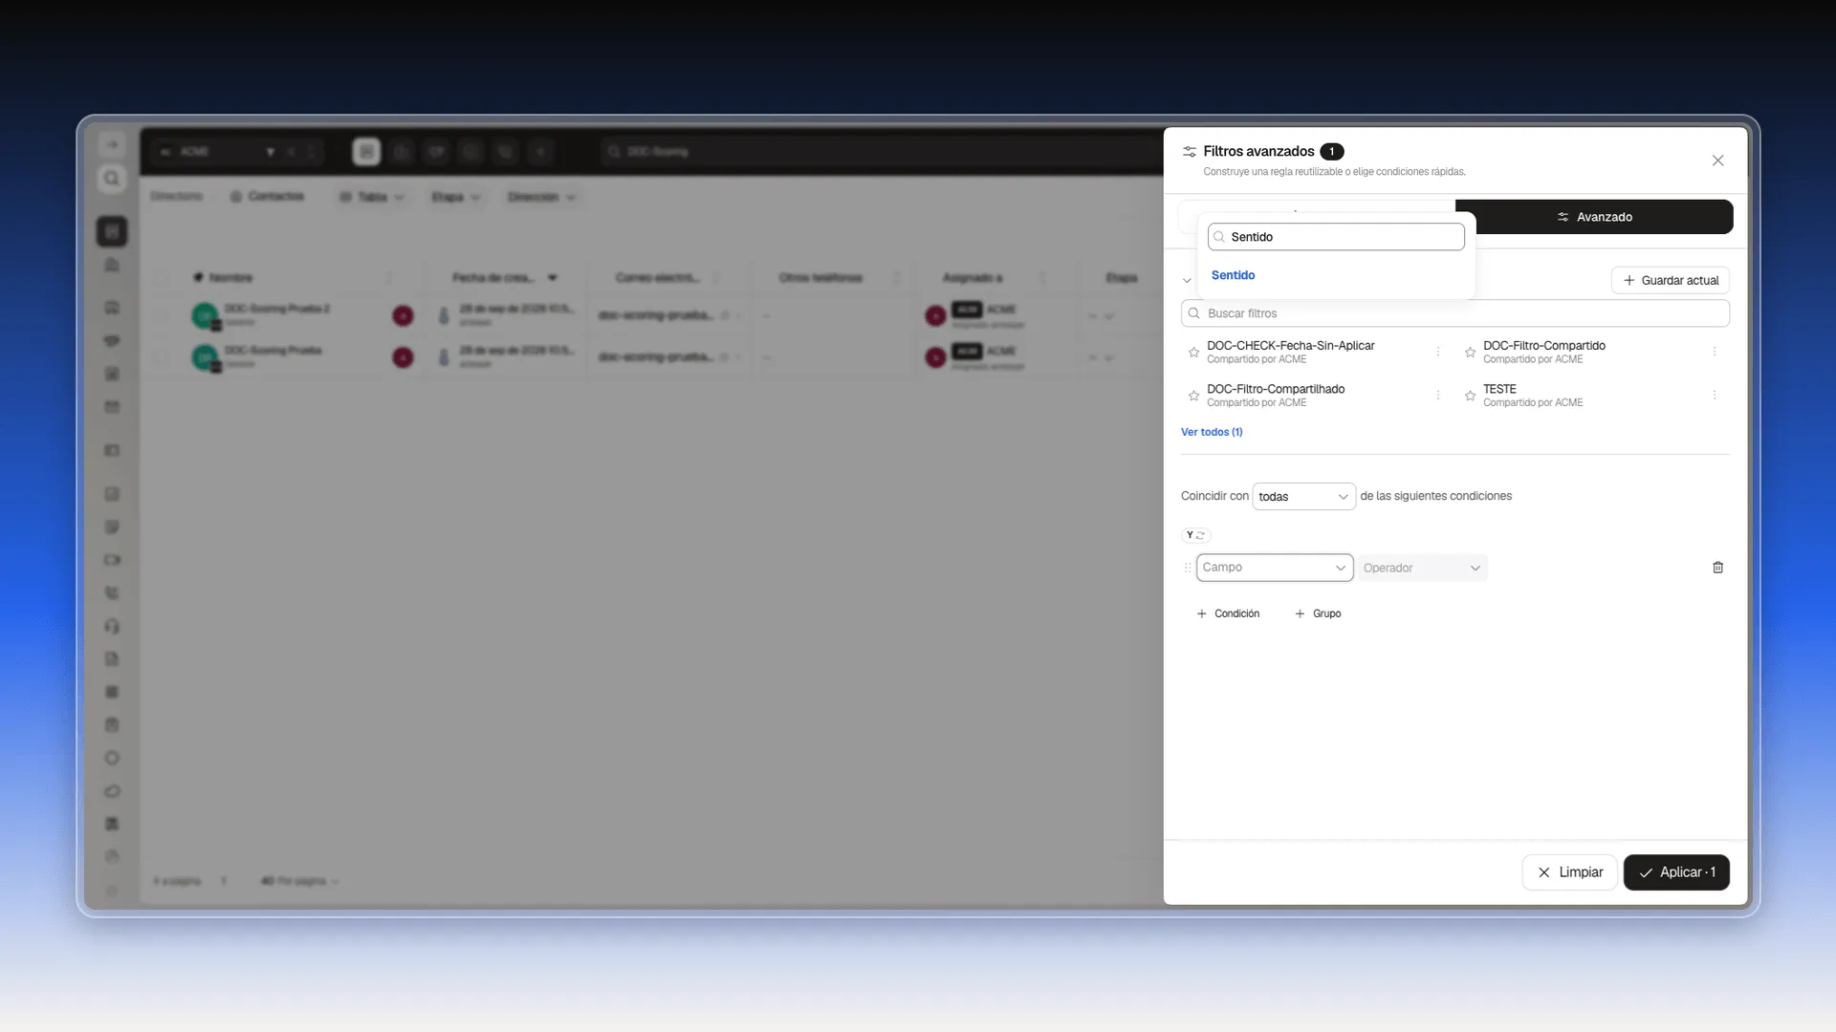
Task: Click the Limpiar button
Action: pos(1569,872)
